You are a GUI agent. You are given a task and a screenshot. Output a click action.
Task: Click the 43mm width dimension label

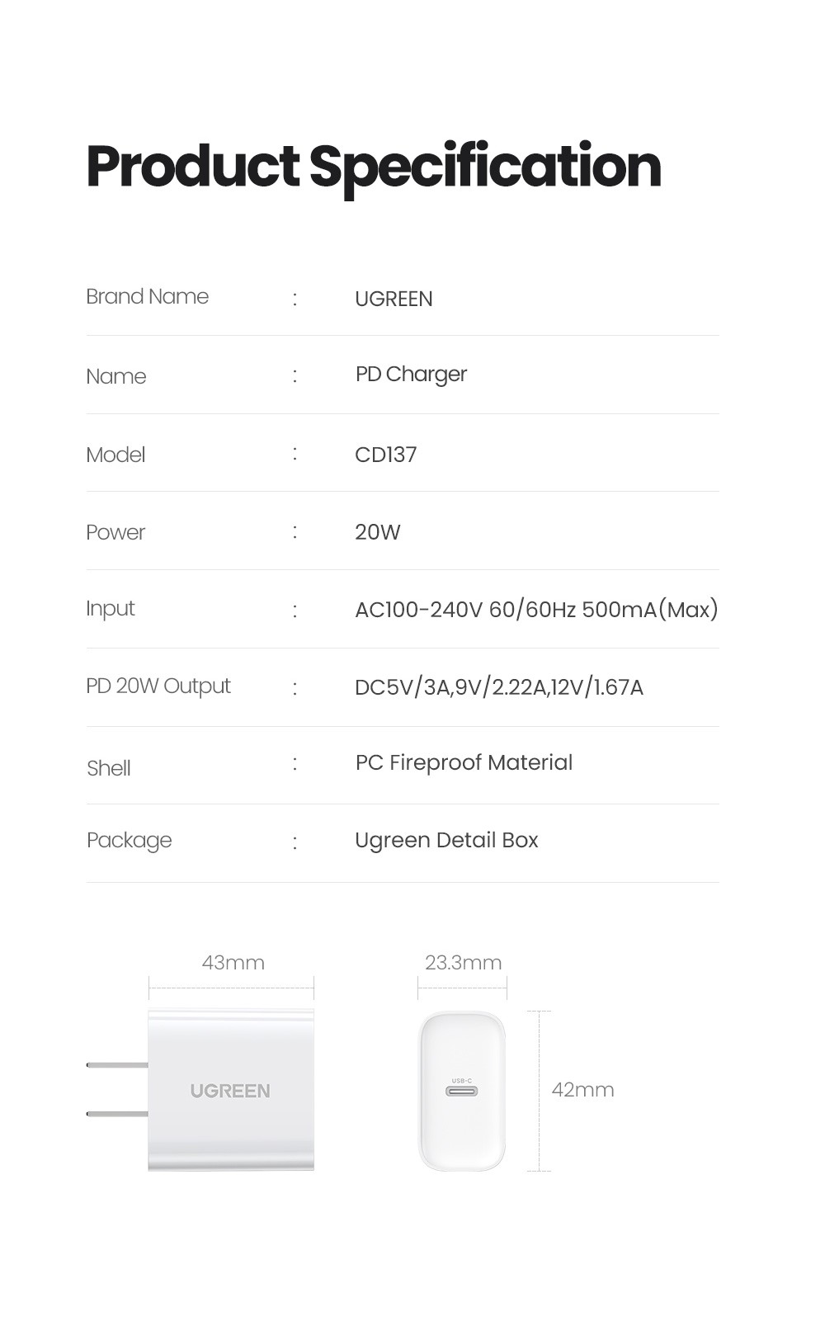(x=233, y=963)
